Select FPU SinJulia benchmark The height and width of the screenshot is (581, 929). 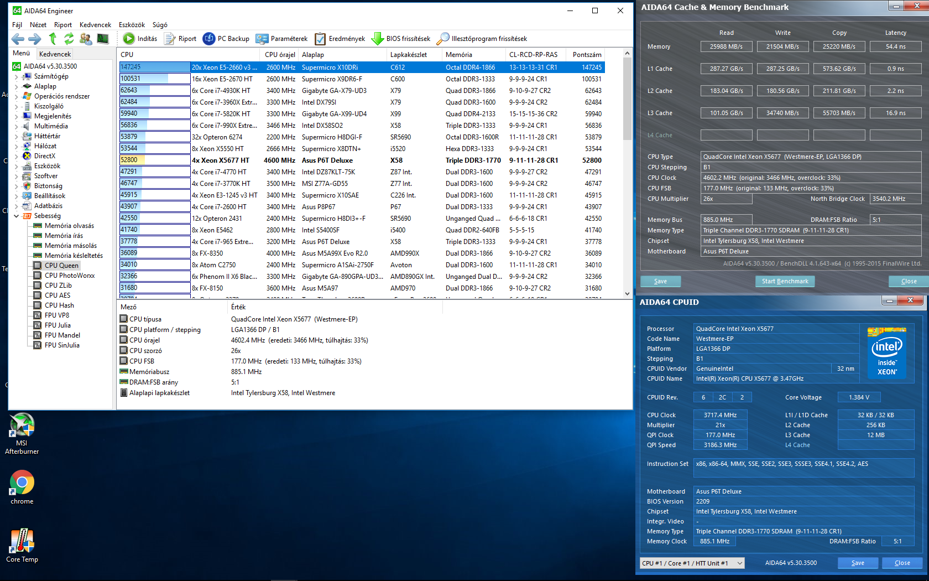[61, 345]
